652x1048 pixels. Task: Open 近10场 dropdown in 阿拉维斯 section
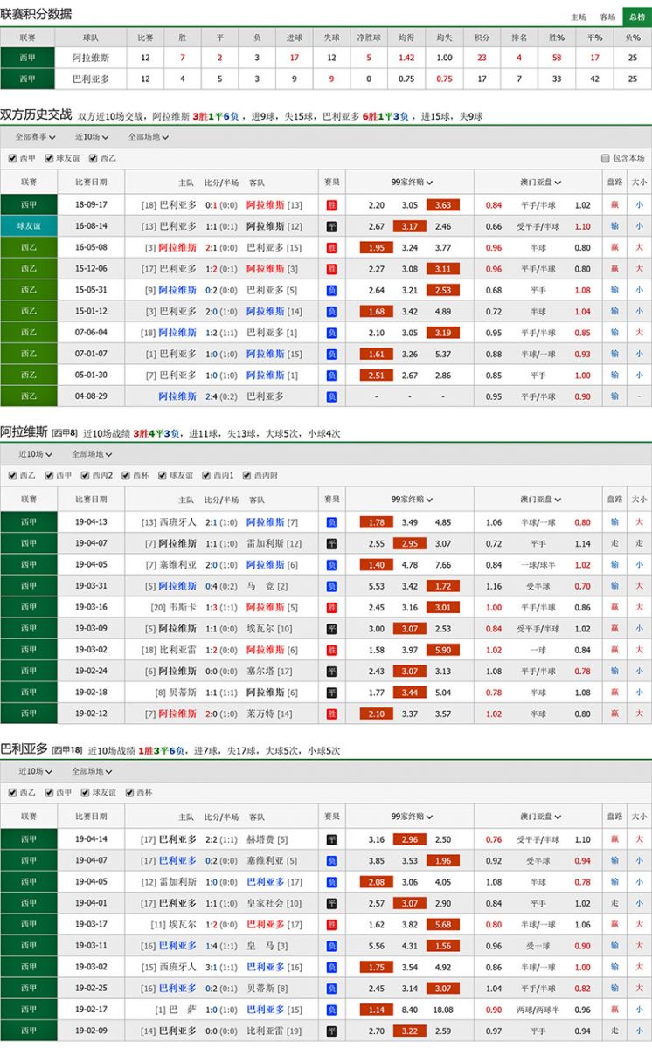point(36,454)
